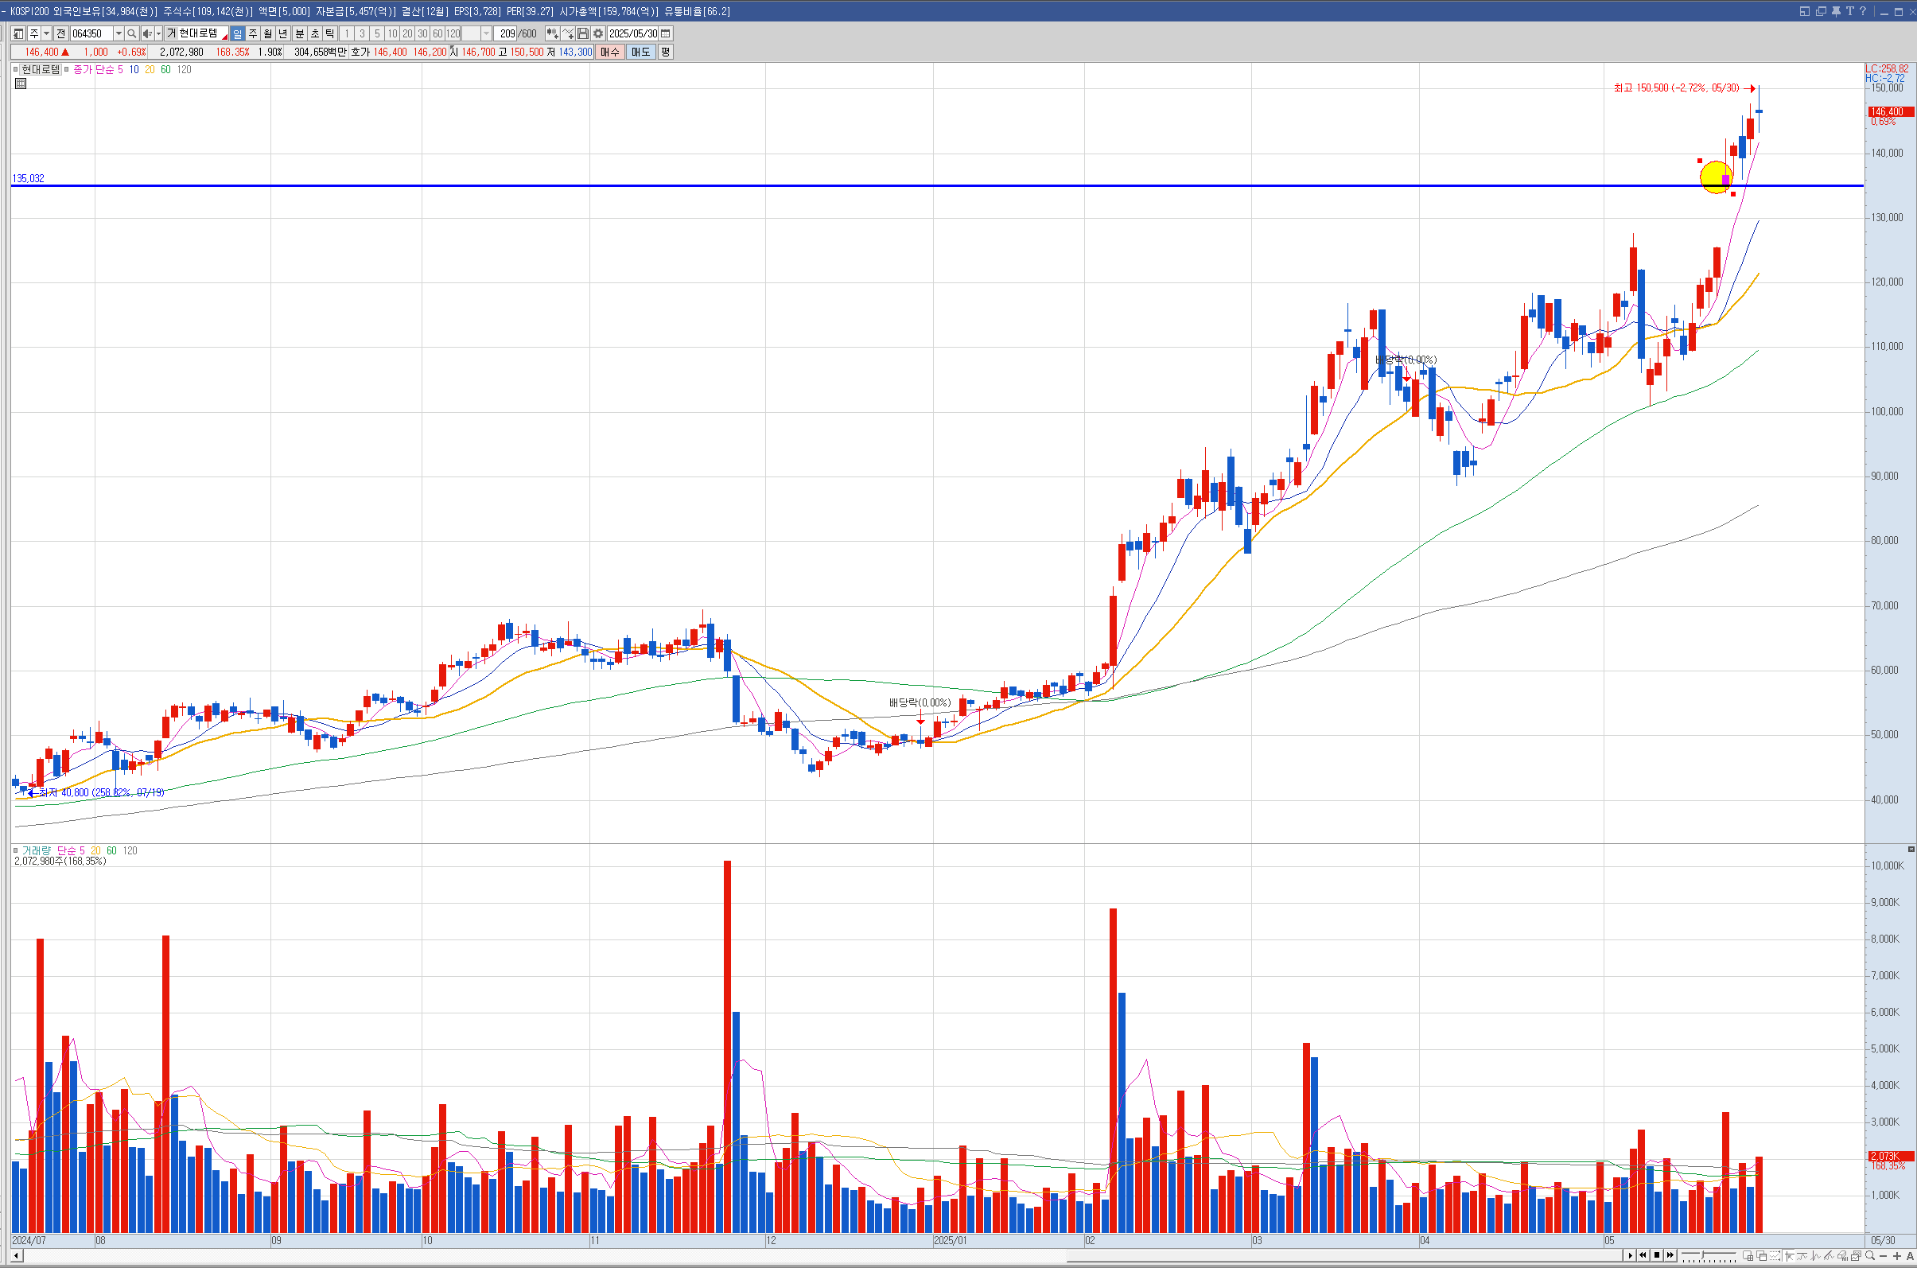Click the 현대로템 chart legend label
The width and height of the screenshot is (1917, 1268).
point(41,69)
